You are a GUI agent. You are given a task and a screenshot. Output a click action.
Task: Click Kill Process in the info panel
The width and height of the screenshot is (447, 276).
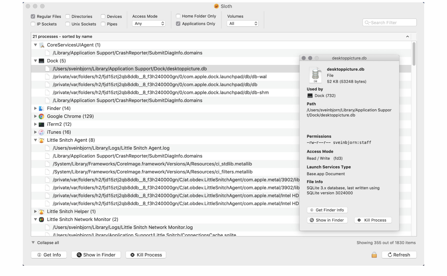[x=373, y=220]
